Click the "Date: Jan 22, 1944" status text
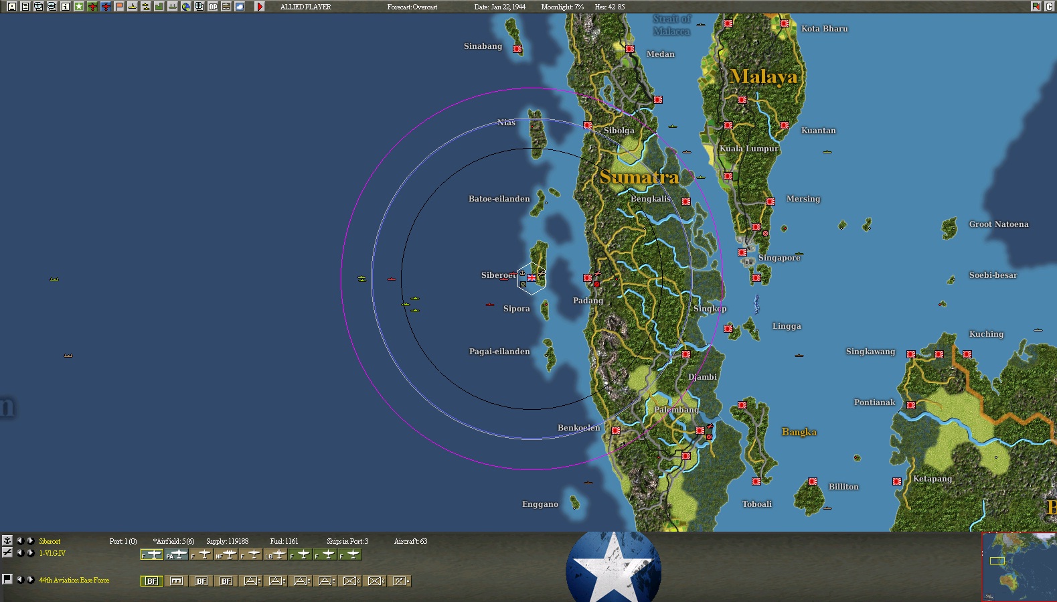The height and width of the screenshot is (602, 1057). click(x=500, y=7)
